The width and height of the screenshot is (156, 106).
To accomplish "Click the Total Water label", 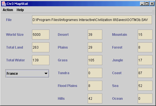I will pyautogui.click(x=15, y=60).
